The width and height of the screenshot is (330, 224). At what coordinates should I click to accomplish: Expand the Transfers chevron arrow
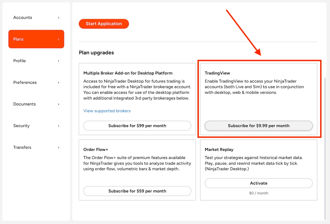(x=59, y=147)
